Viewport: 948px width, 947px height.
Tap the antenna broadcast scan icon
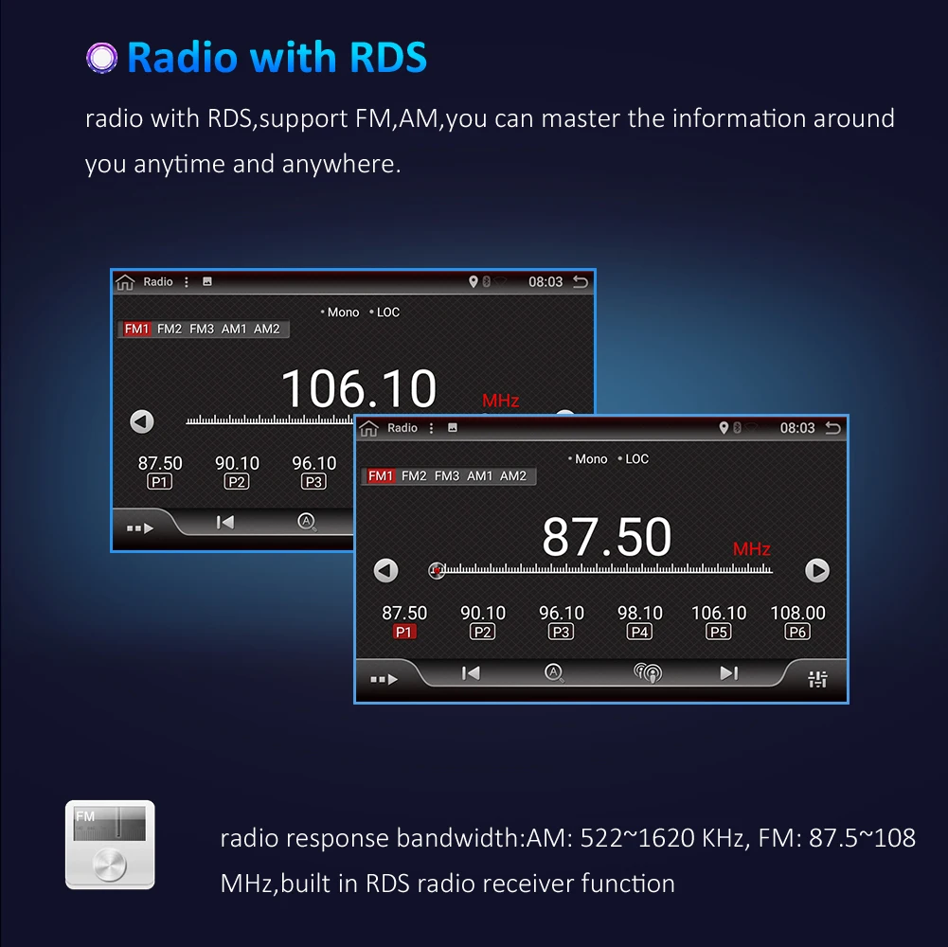[x=648, y=672]
